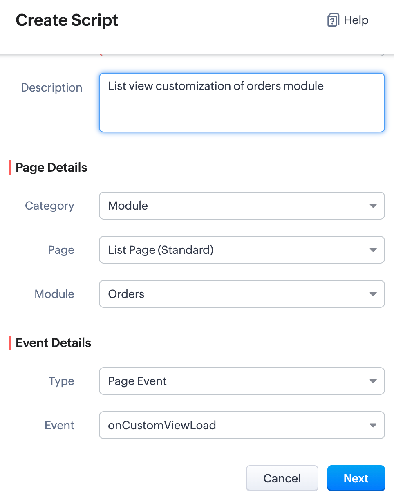Click the Page Details section heading

[51, 168]
